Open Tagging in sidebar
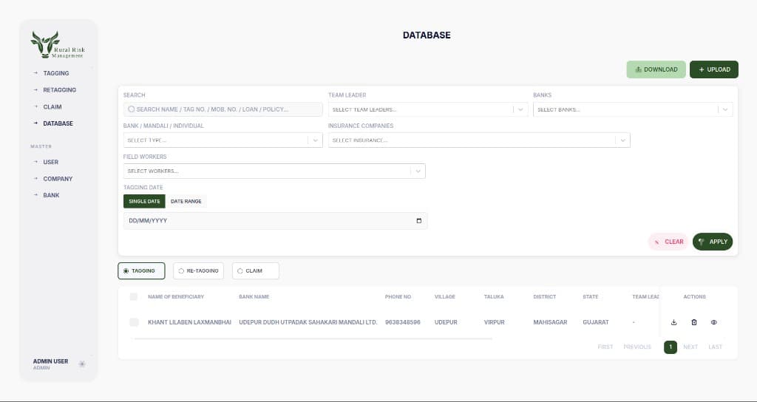The height and width of the screenshot is (402, 757). pos(56,73)
